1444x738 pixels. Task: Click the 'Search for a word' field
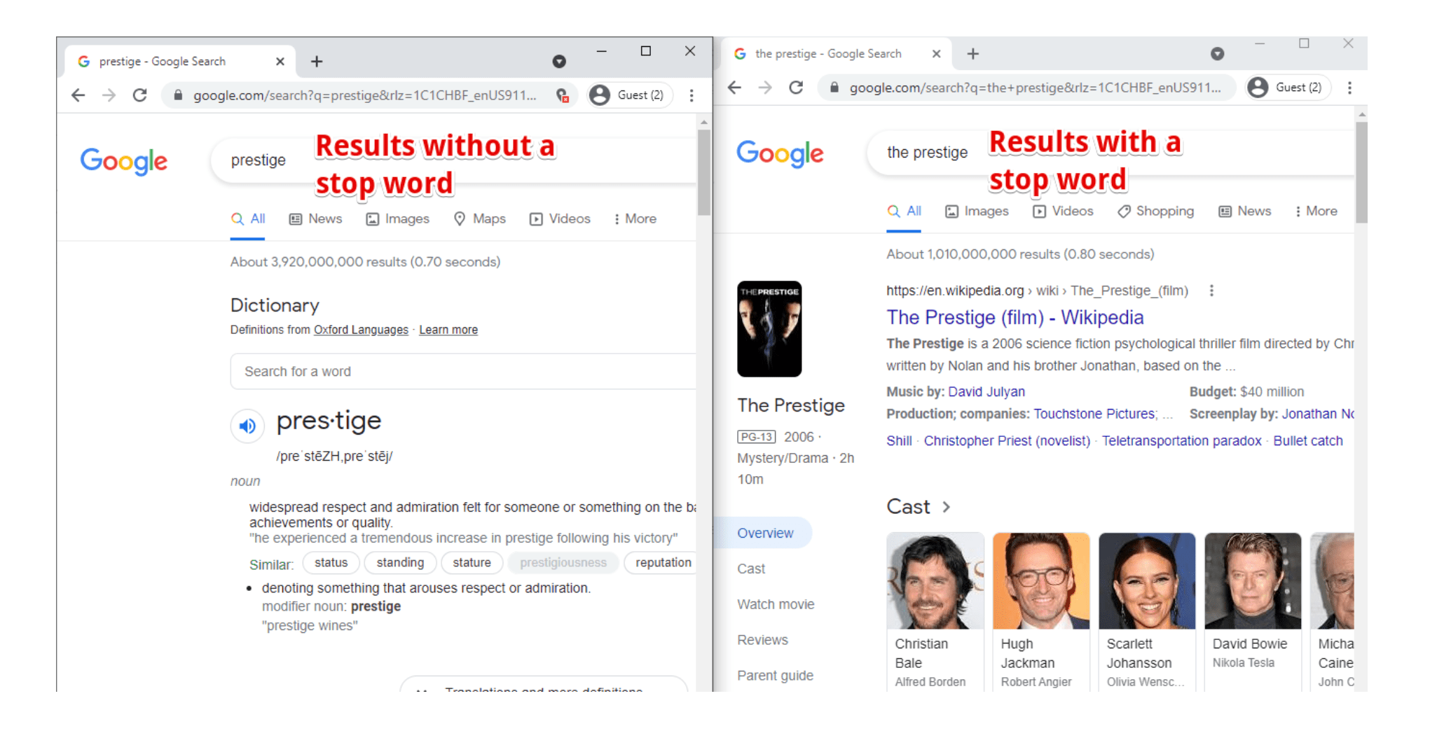pos(463,372)
